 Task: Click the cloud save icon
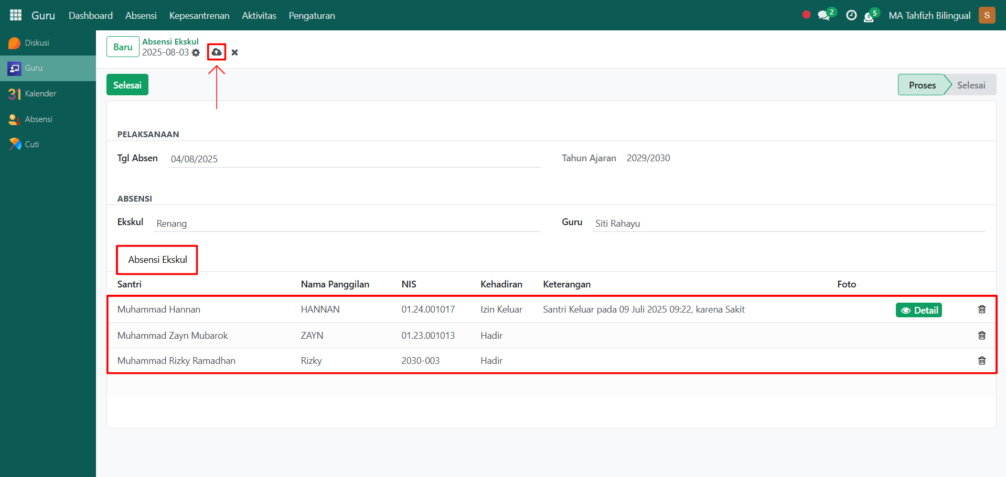coord(216,52)
